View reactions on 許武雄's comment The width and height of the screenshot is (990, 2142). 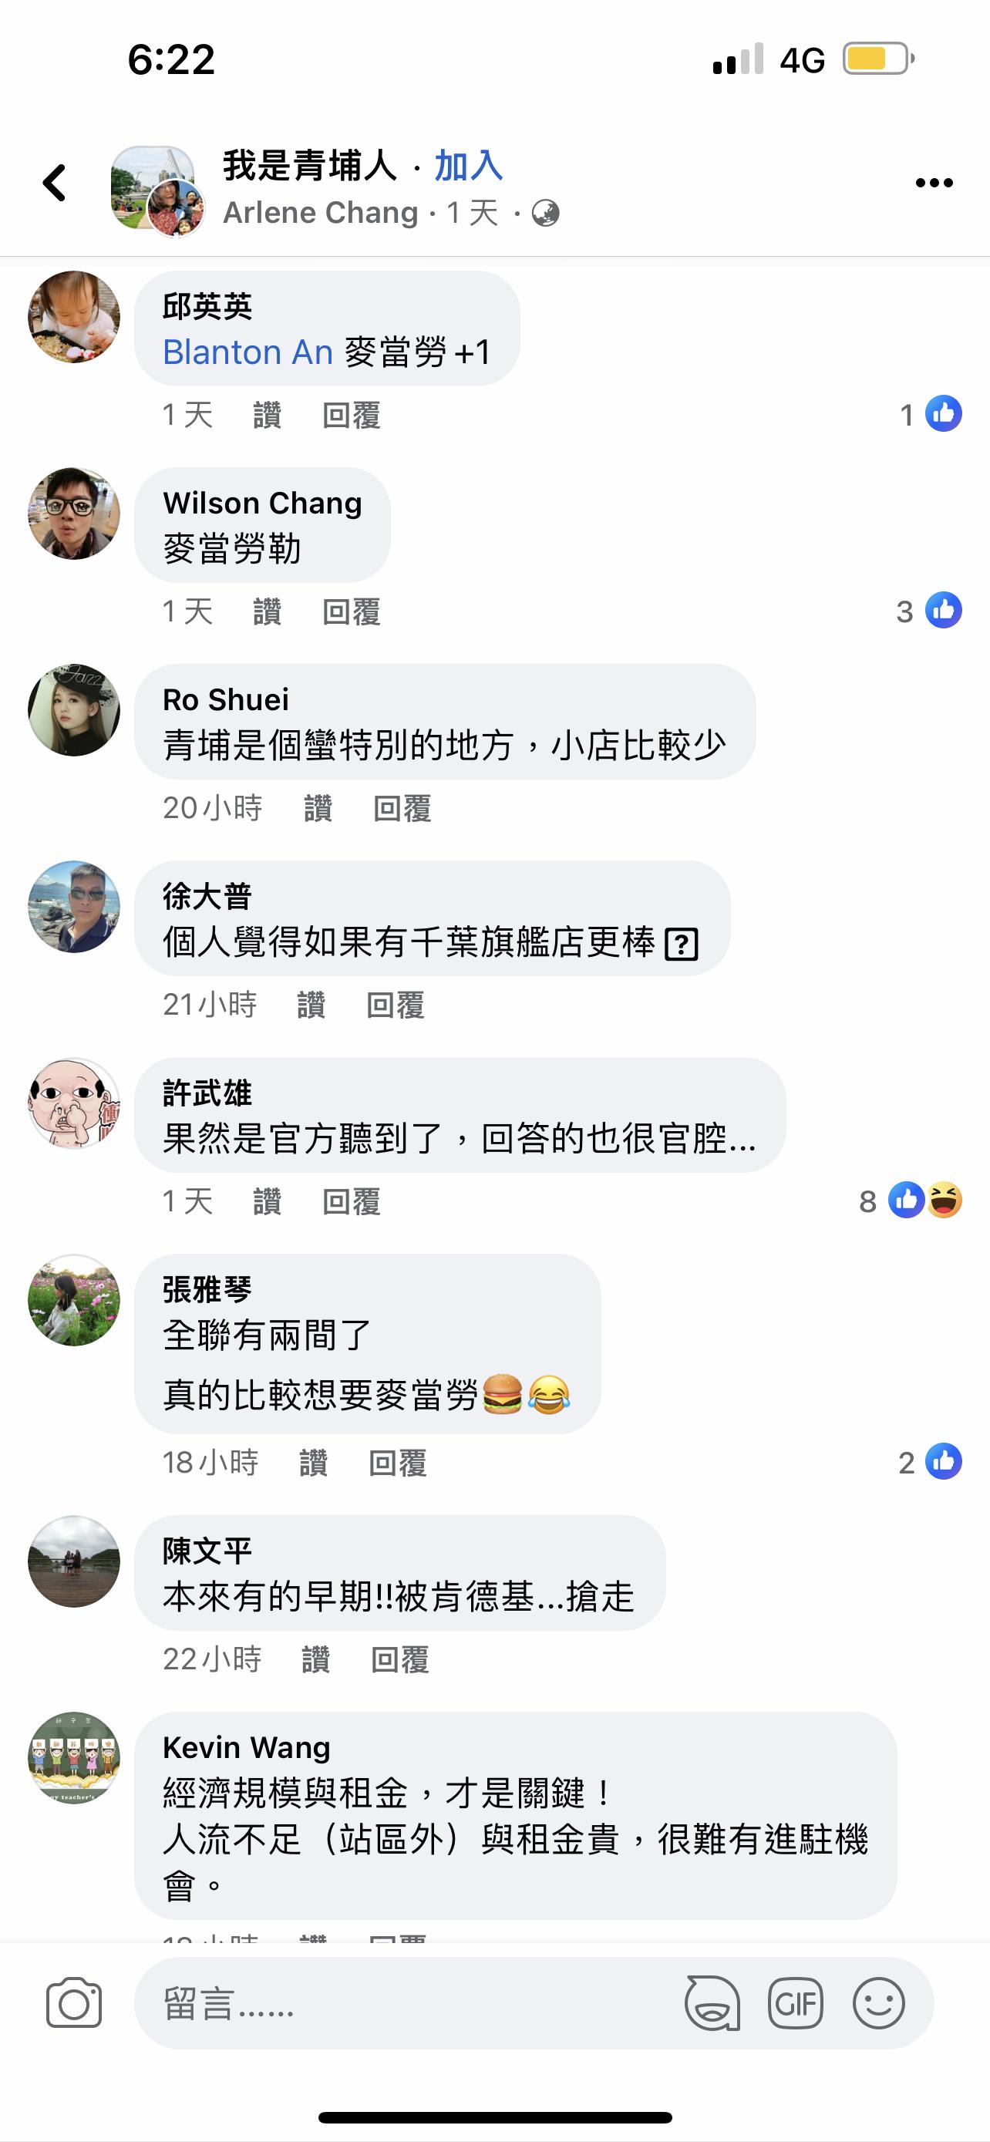pyautogui.click(x=911, y=1201)
